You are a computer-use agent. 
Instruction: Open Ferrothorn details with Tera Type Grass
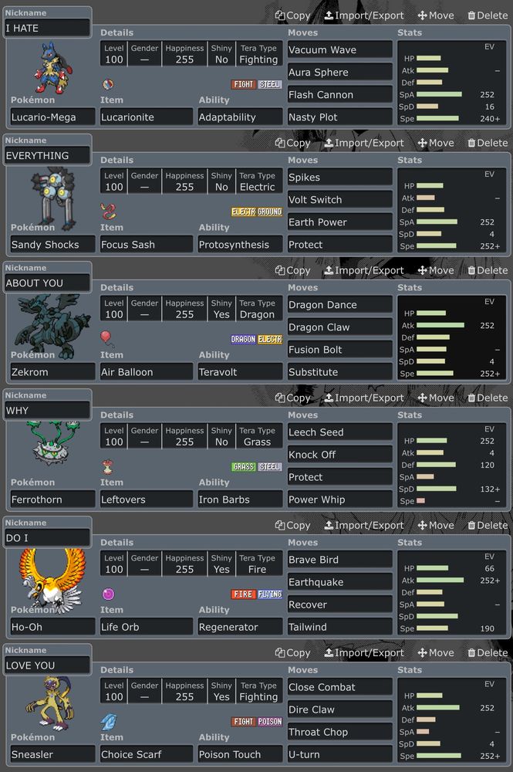[x=191, y=436]
